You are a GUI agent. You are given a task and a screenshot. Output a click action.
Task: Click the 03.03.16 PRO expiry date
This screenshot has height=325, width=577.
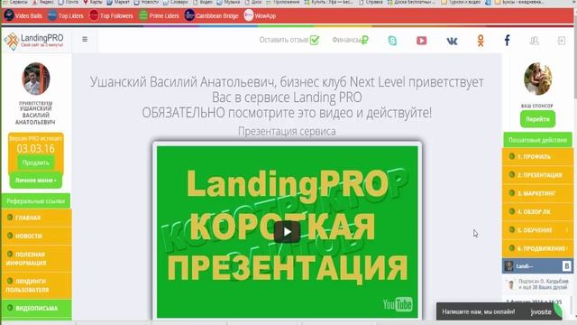[x=36, y=149]
